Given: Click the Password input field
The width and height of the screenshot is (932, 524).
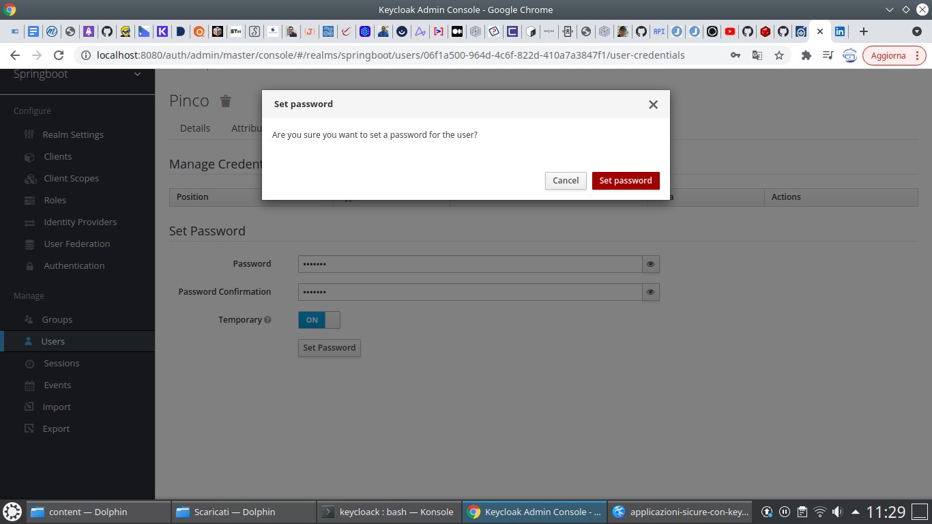Looking at the screenshot, I should (470, 264).
